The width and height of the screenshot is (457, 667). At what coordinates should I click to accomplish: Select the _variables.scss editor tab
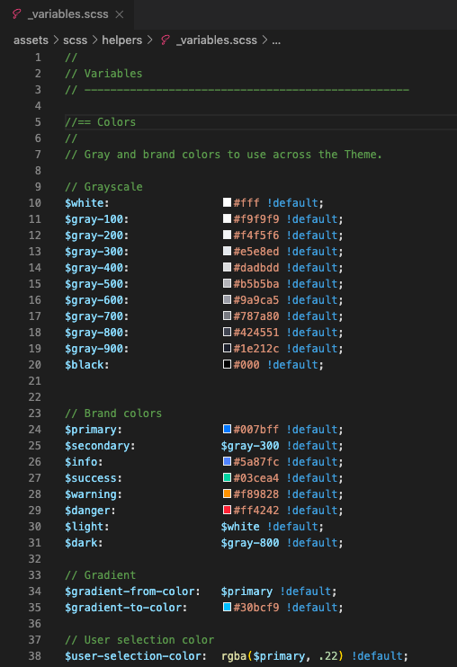(x=67, y=14)
